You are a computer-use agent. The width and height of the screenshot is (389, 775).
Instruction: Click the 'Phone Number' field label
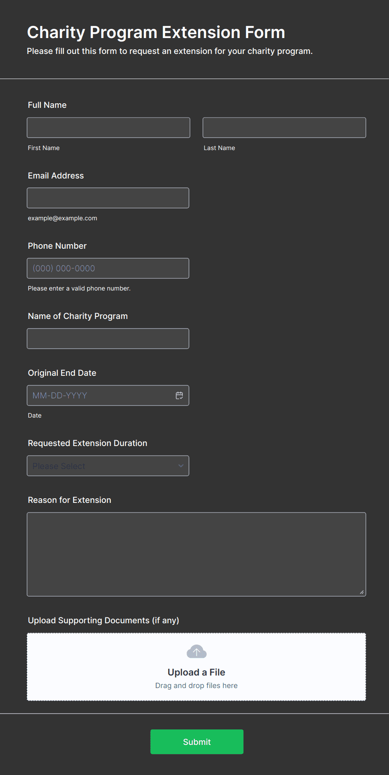[x=57, y=246]
